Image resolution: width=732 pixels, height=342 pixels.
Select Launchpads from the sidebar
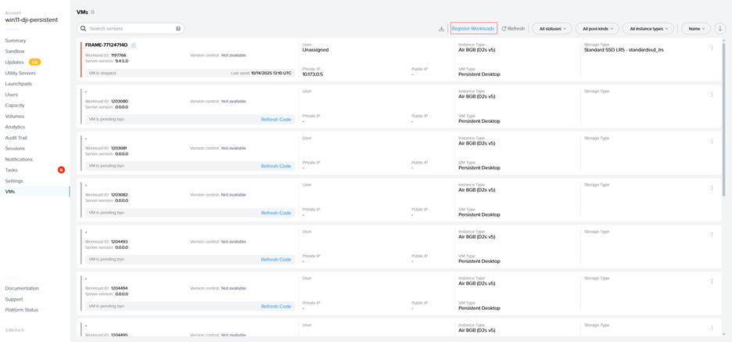pyautogui.click(x=19, y=84)
